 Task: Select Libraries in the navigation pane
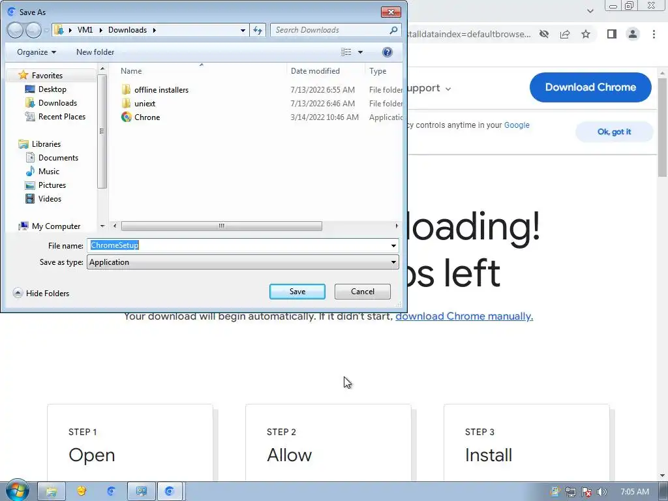pos(46,144)
